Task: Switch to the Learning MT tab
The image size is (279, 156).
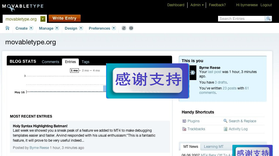Action: click(214, 147)
